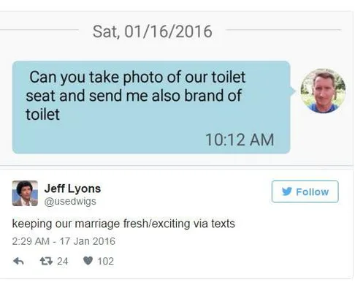Screen dimensions: 355x296
Task: Click the lone word "toilet" on last bubble line
Action: coord(42,114)
